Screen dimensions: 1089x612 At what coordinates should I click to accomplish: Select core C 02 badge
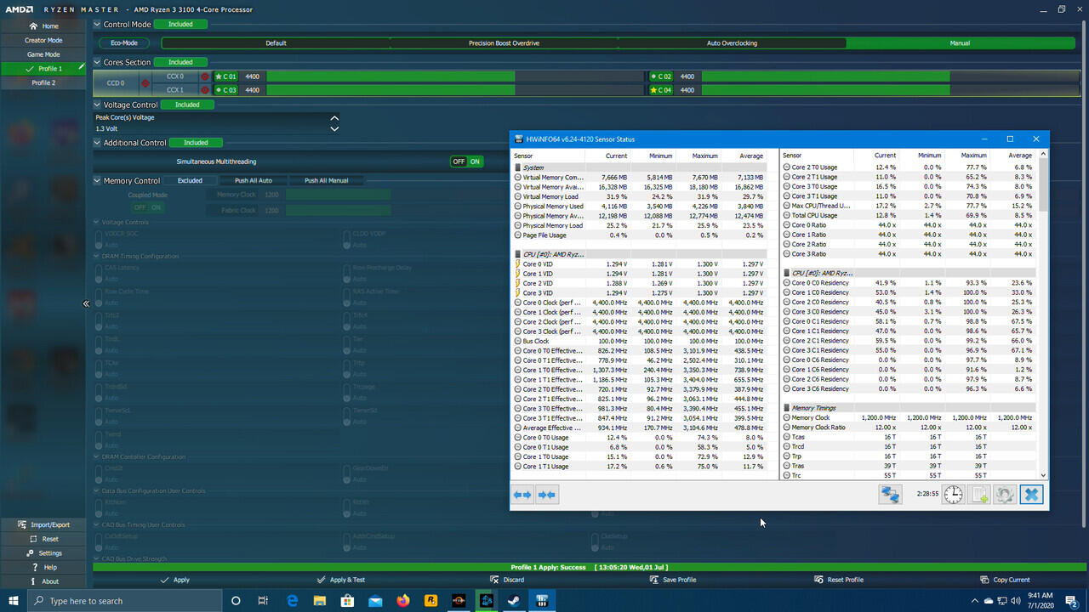click(x=661, y=76)
